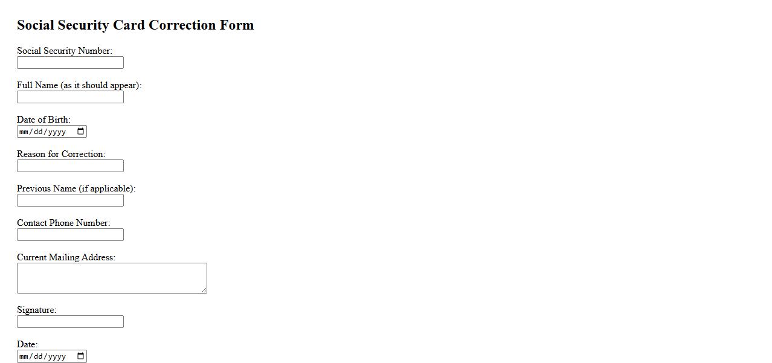Open calendar picker for the bottom Date field
The height and width of the screenshot is (363, 772).
pyautogui.click(x=80, y=356)
